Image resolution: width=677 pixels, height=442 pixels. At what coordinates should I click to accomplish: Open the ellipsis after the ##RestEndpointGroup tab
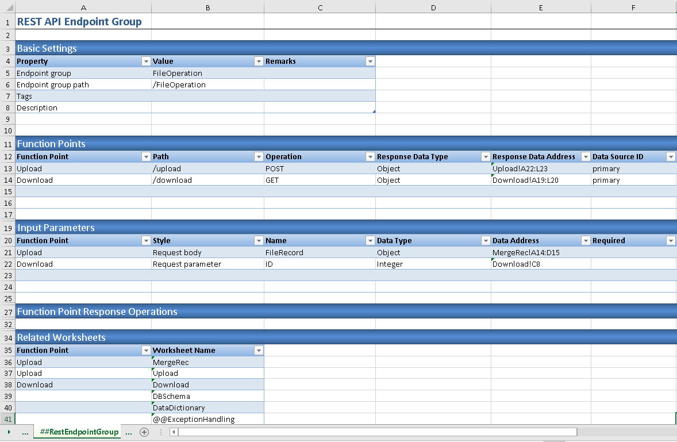coord(129,432)
